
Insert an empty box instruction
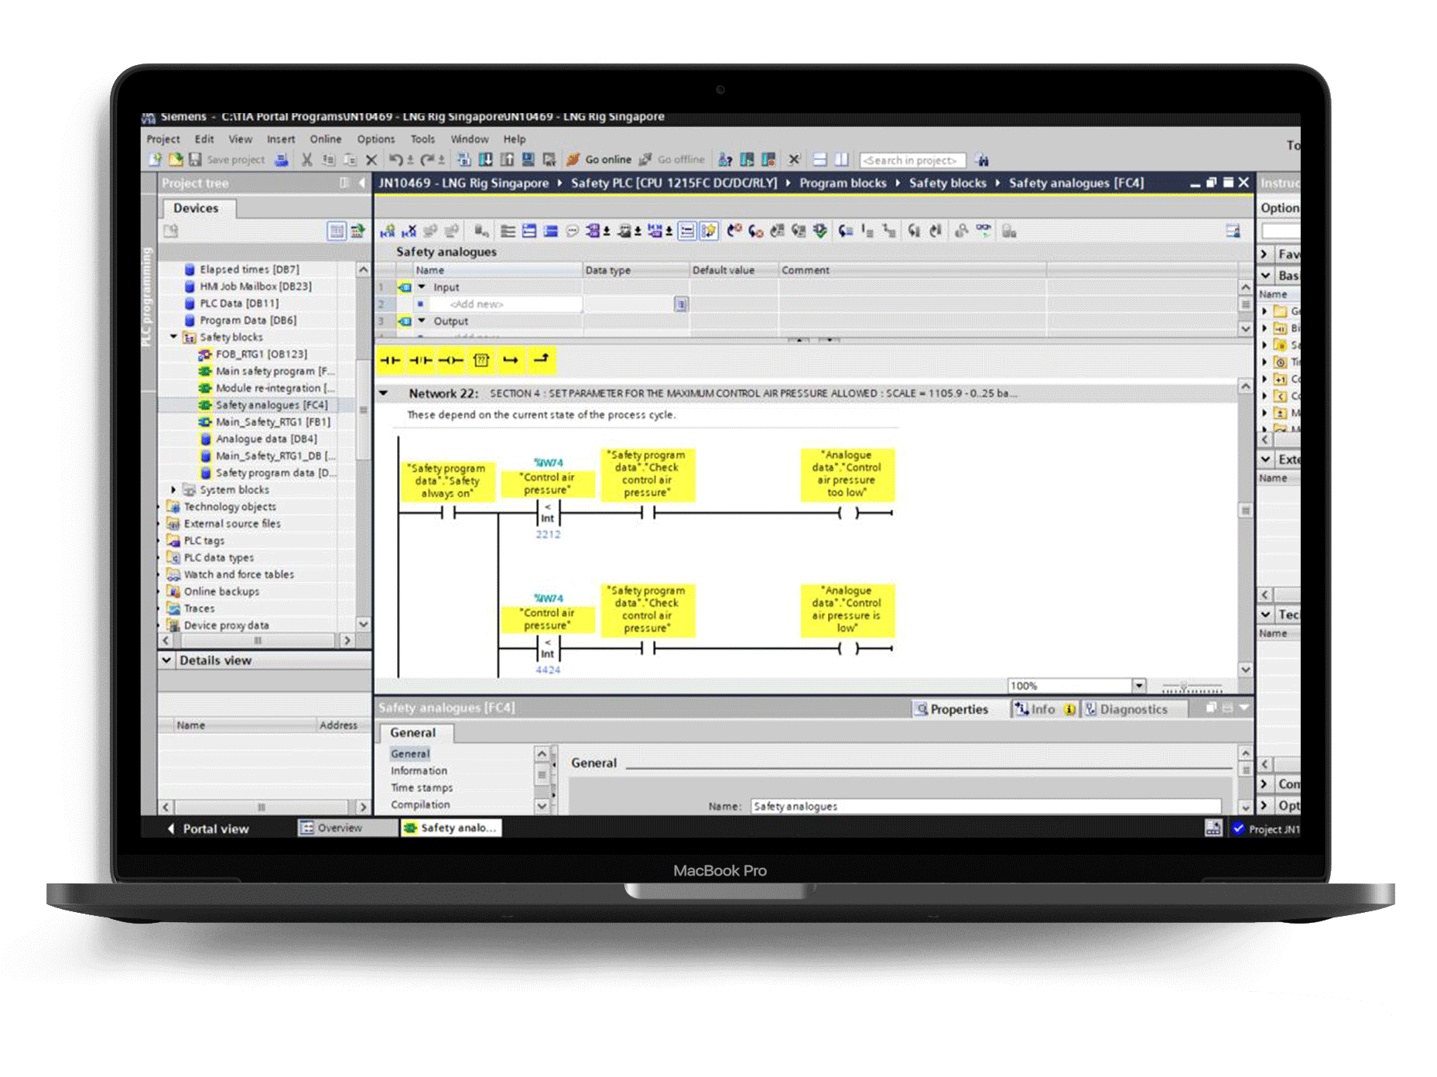click(x=481, y=360)
